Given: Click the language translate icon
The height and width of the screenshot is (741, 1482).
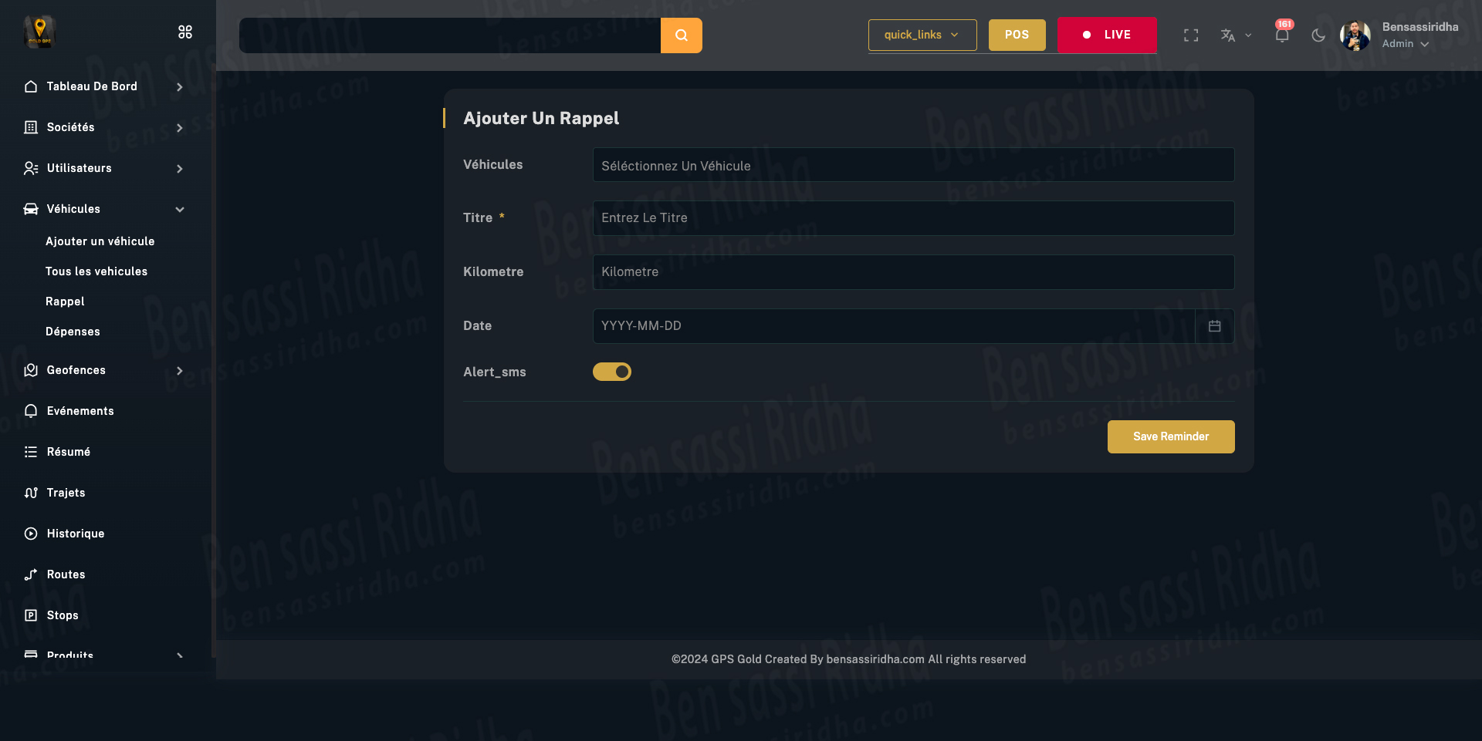Looking at the screenshot, I should [1228, 35].
